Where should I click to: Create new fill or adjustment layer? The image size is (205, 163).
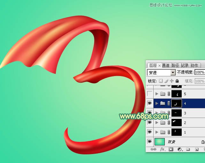pos(179,149)
